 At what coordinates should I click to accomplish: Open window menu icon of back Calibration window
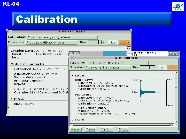tap(10, 32)
